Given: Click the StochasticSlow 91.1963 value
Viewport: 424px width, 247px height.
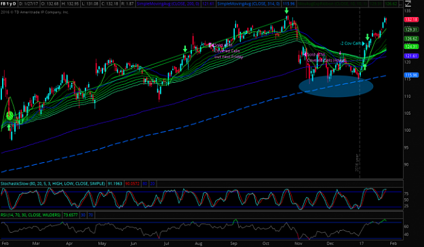Looking at the screenshot, I should pos(115,184).
